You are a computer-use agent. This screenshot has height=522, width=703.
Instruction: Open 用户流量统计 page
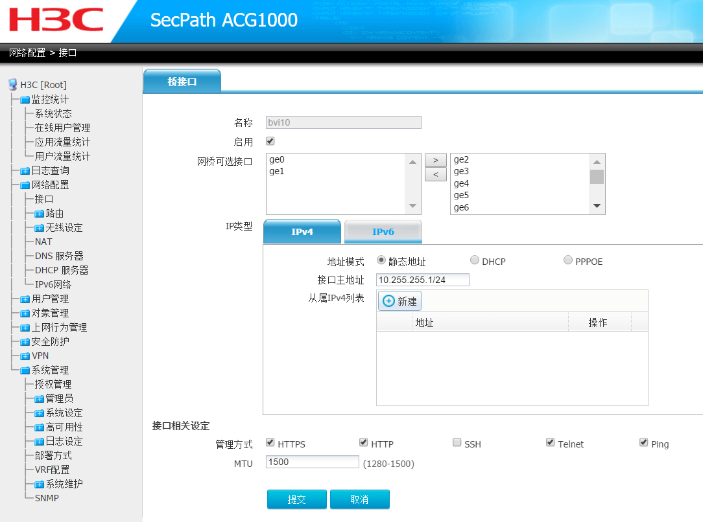(x=62, y=156)
